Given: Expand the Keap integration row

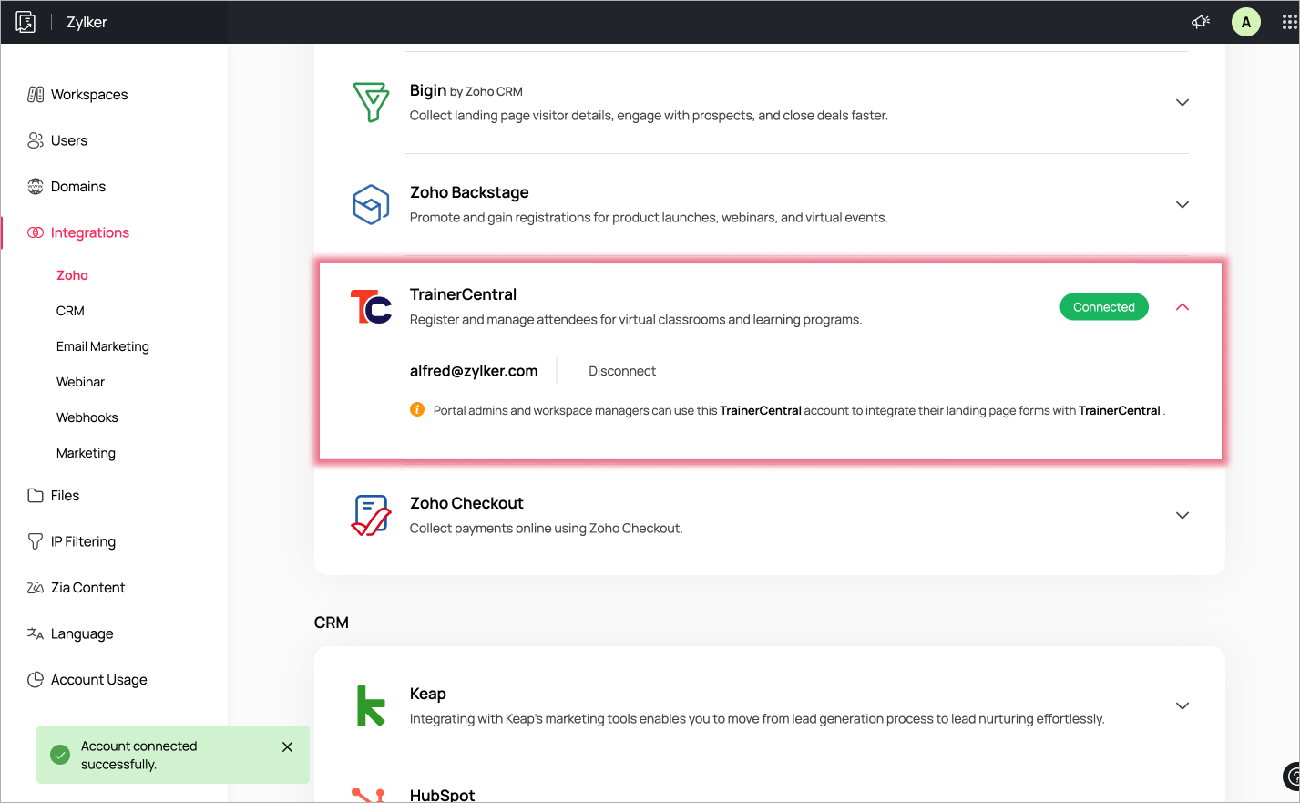Looking at the screenshot, I should click(x=1182, y=705).
